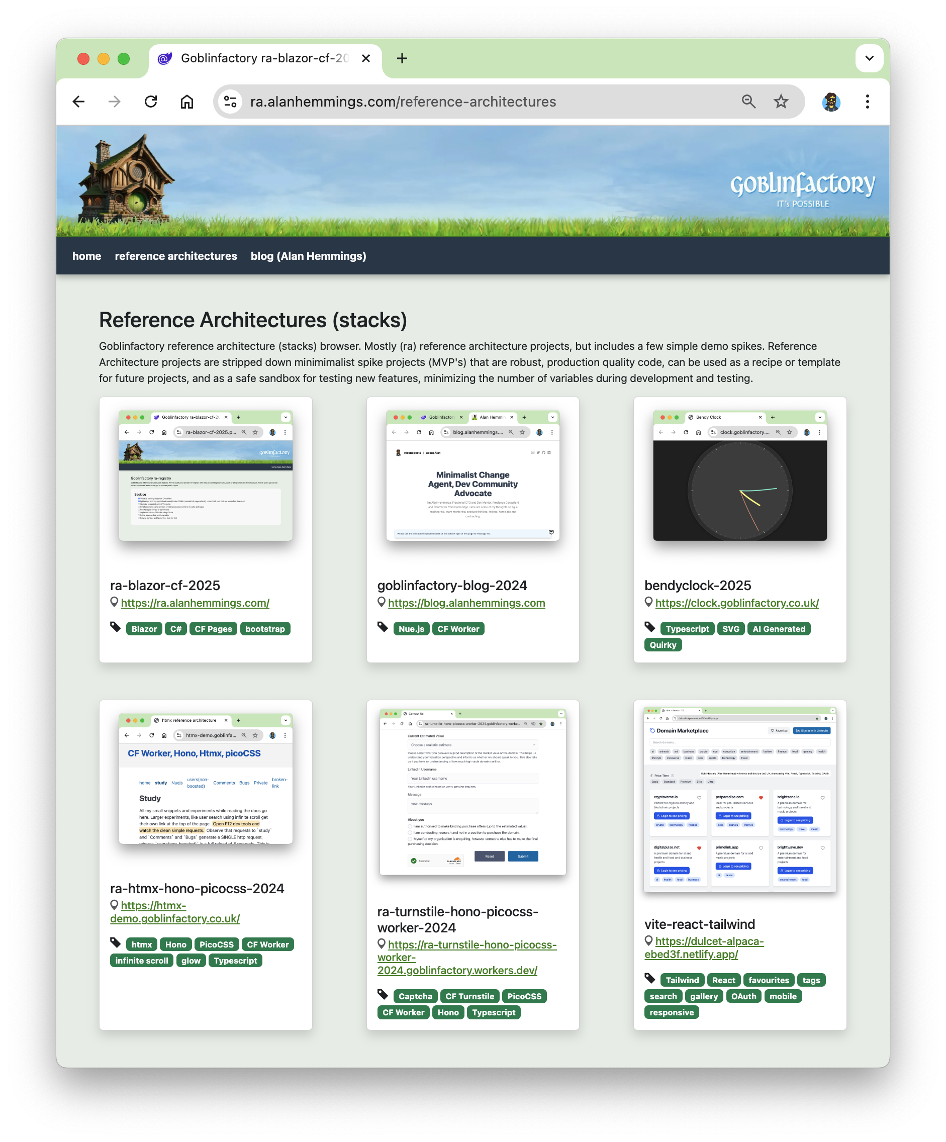
Task: Switch to the Goblinfactory browser tab
Action: click(x=255, y=58)
